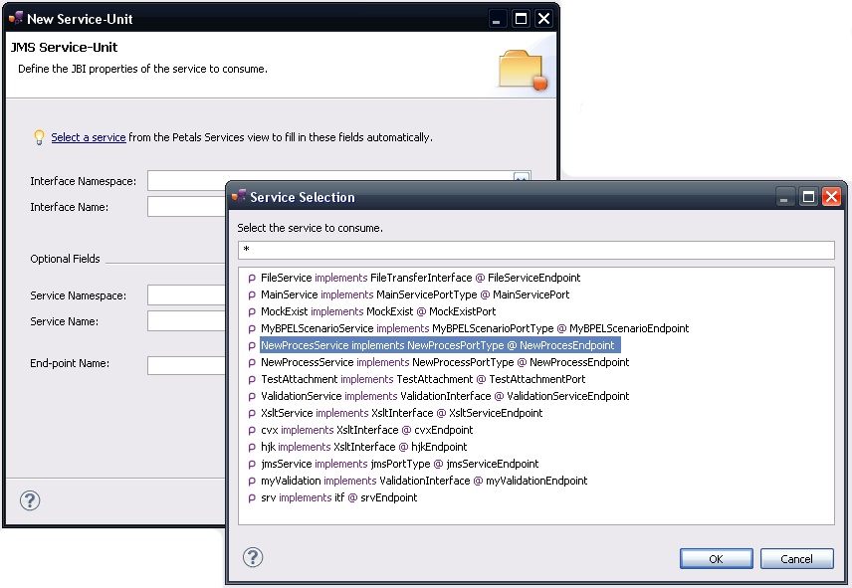Click the XsltService entry's service icon
852x588 pixels.
(252, 414)
